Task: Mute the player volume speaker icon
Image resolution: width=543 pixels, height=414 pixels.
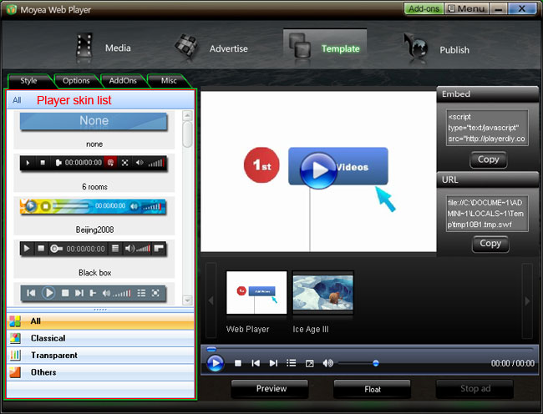Action: coord(327,363)
